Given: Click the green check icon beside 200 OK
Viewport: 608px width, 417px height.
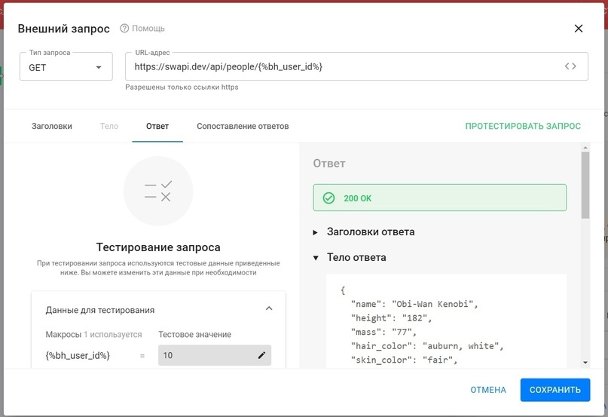Looking at the screenshot, I should [328, 198].
